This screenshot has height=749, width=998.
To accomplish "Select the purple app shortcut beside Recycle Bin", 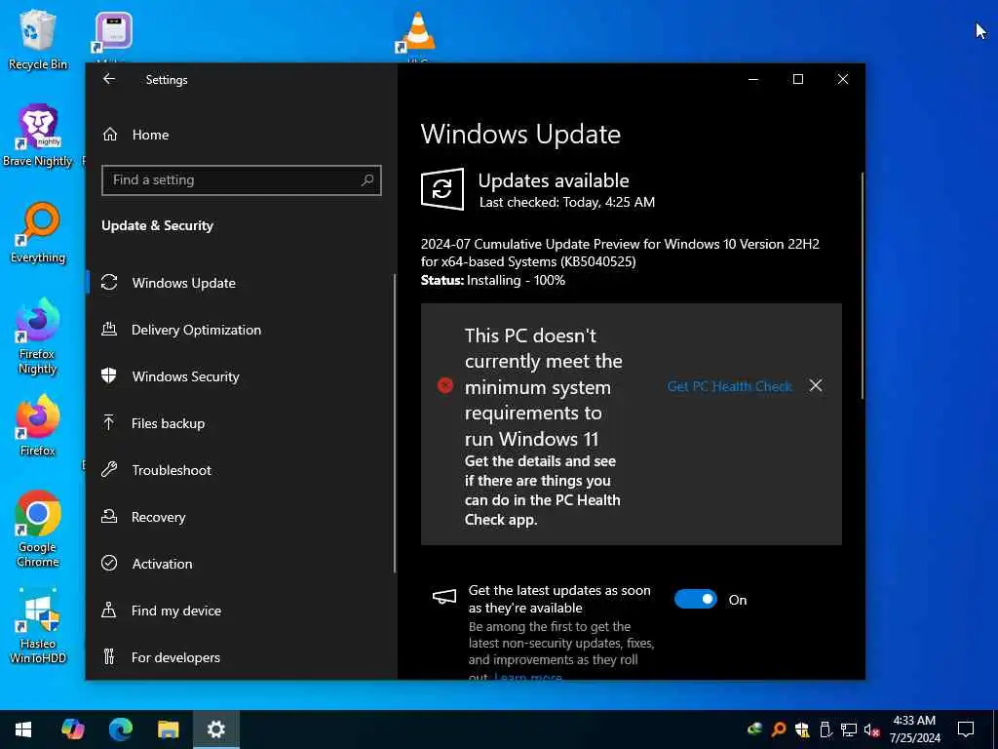I will [113, 36].
